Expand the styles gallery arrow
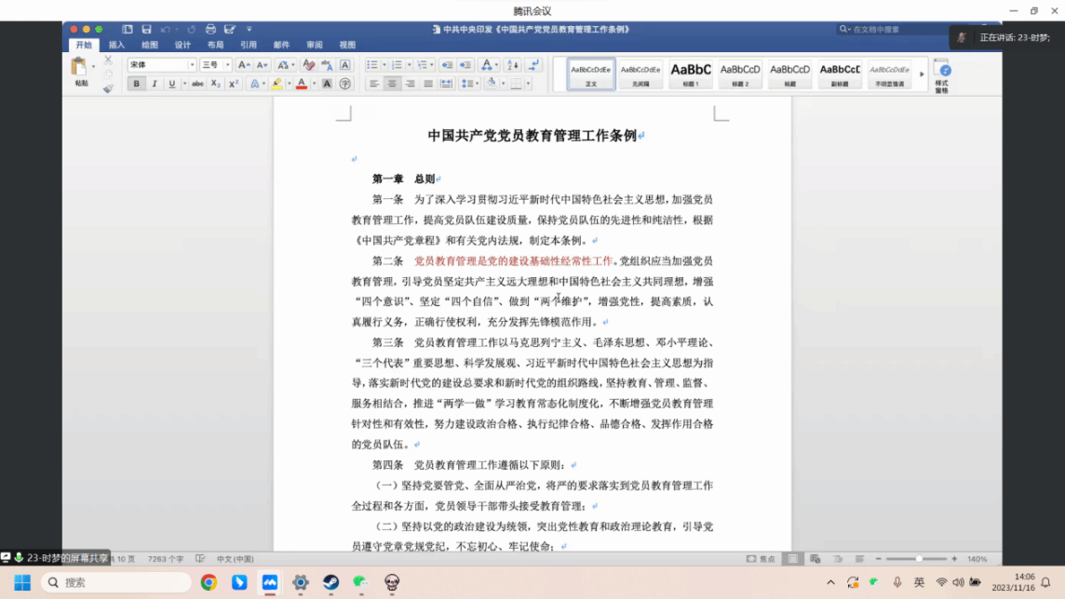This screenshot has height=599, width=1065. tap(922, 74)
